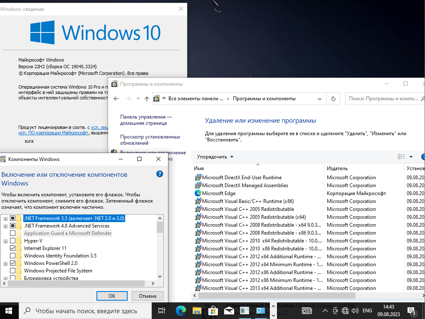
Task: Click the Task View taskbar icon
Action: pos(162,310)
